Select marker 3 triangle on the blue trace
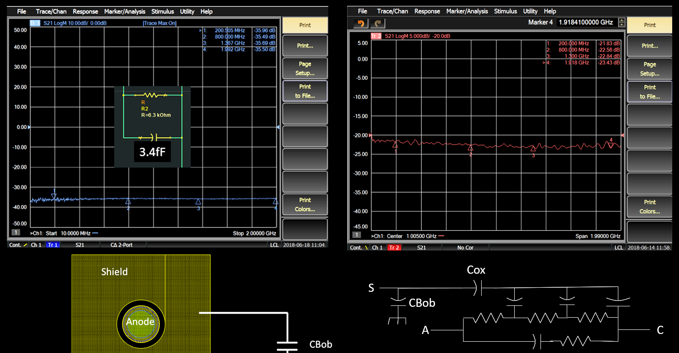This screenshot has width=679, height=353. coord(198,201)
